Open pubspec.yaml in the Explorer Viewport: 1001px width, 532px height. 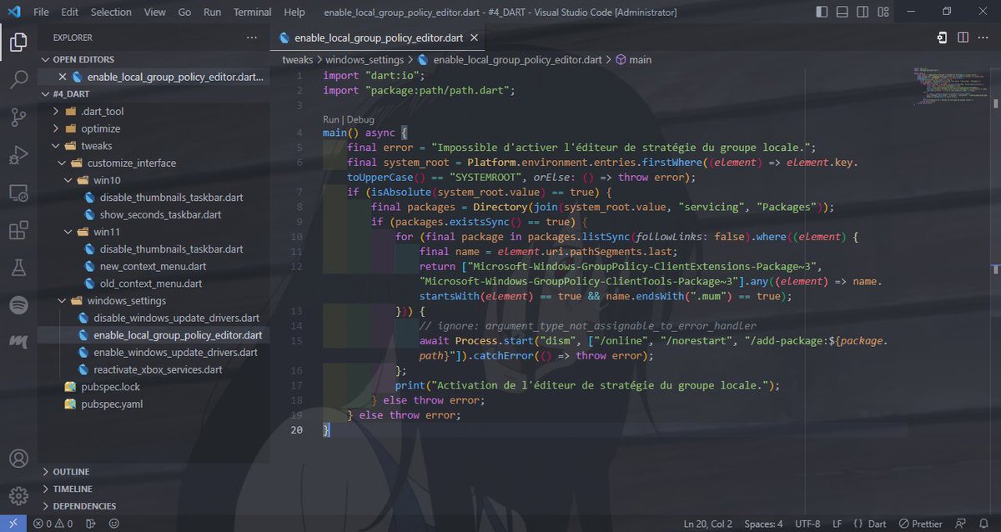pyautogui.click(x=112, y=404)
